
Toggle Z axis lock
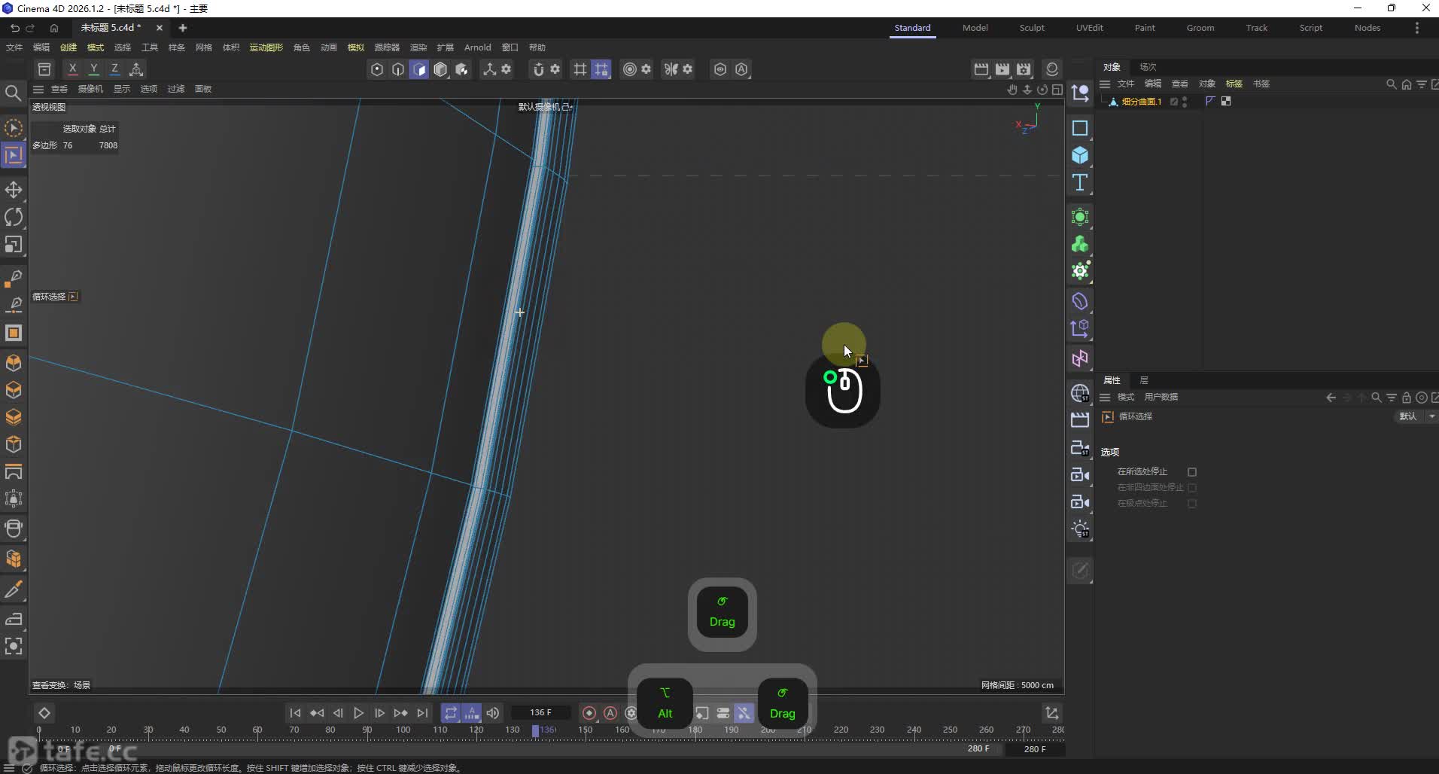click(x=114, y=69)
